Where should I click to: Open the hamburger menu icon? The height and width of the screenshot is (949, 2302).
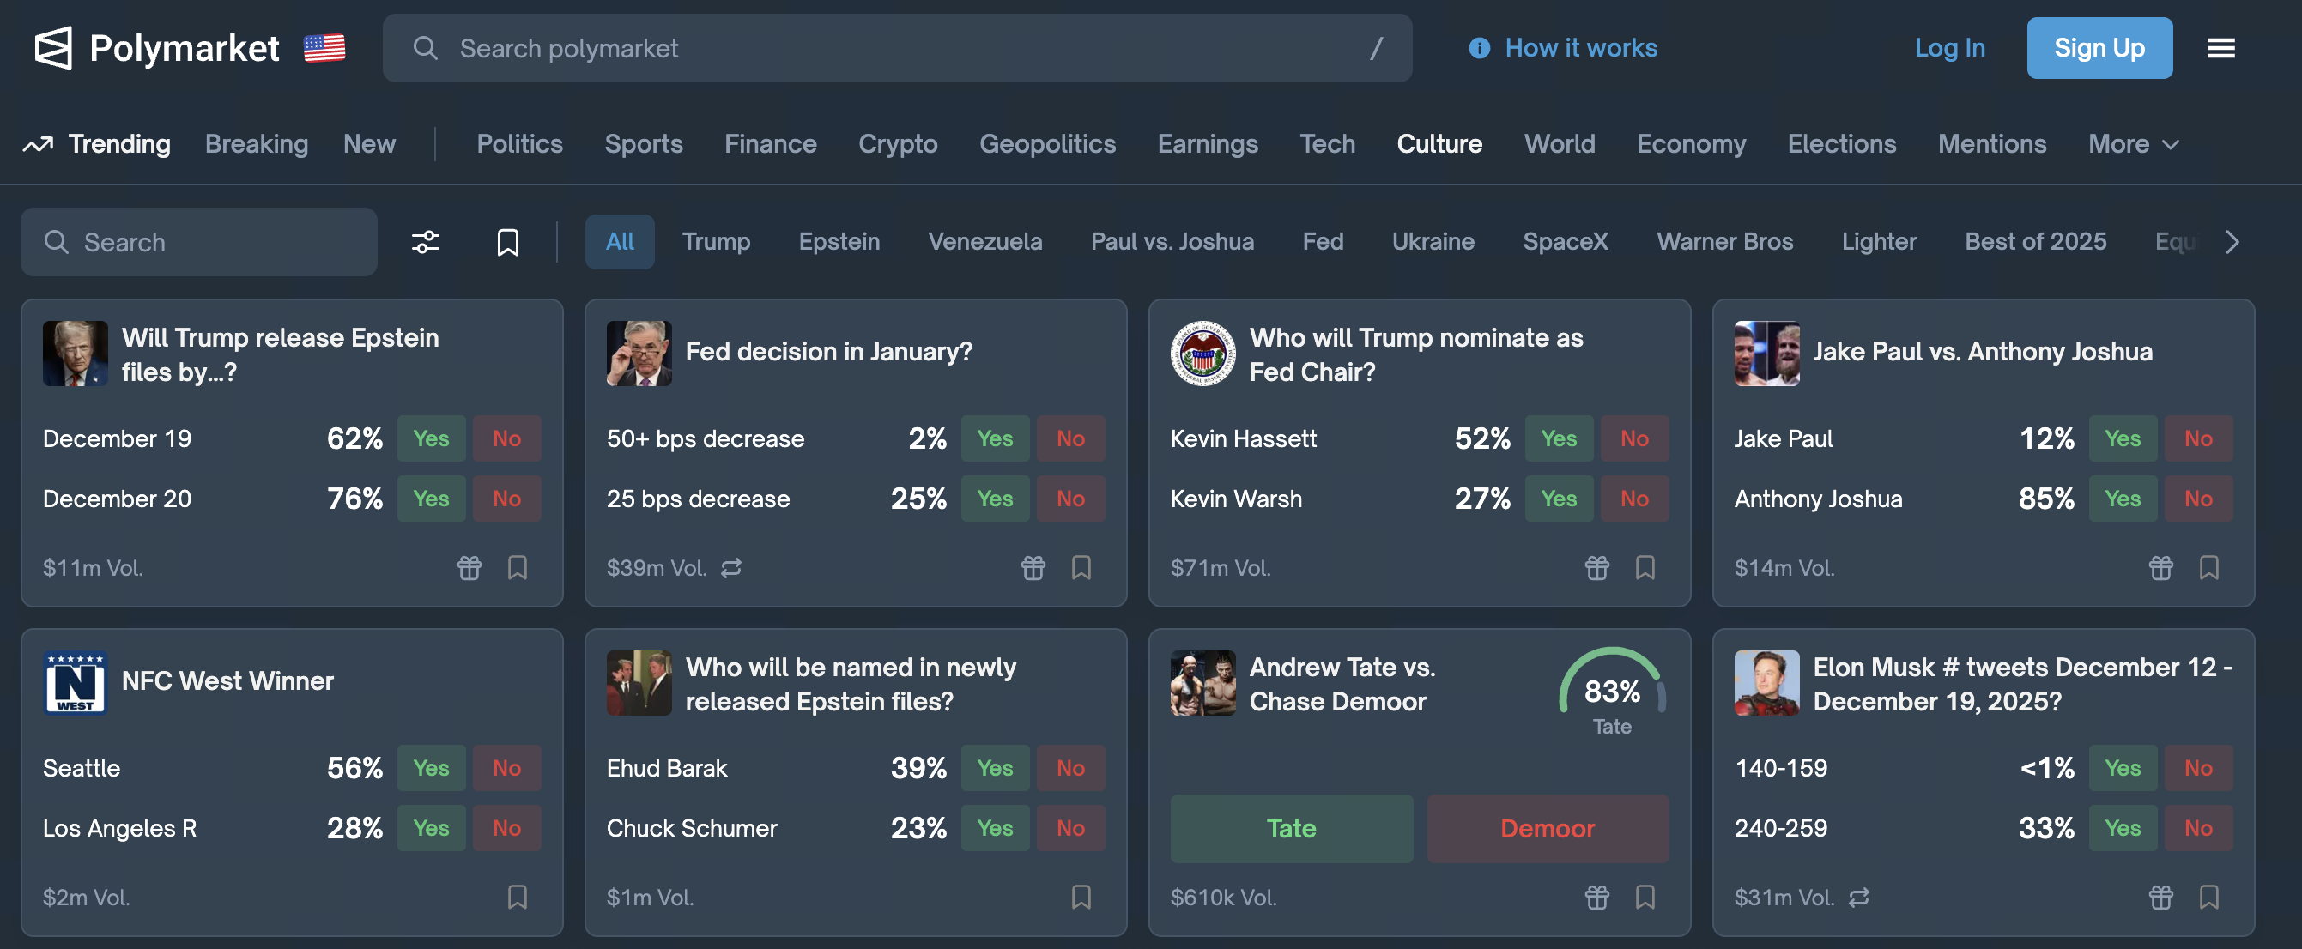(2220, 48)
